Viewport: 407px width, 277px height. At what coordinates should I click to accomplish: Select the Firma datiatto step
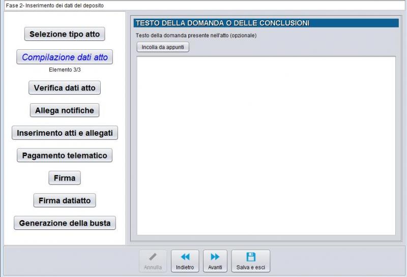click(x=65, y=201)
